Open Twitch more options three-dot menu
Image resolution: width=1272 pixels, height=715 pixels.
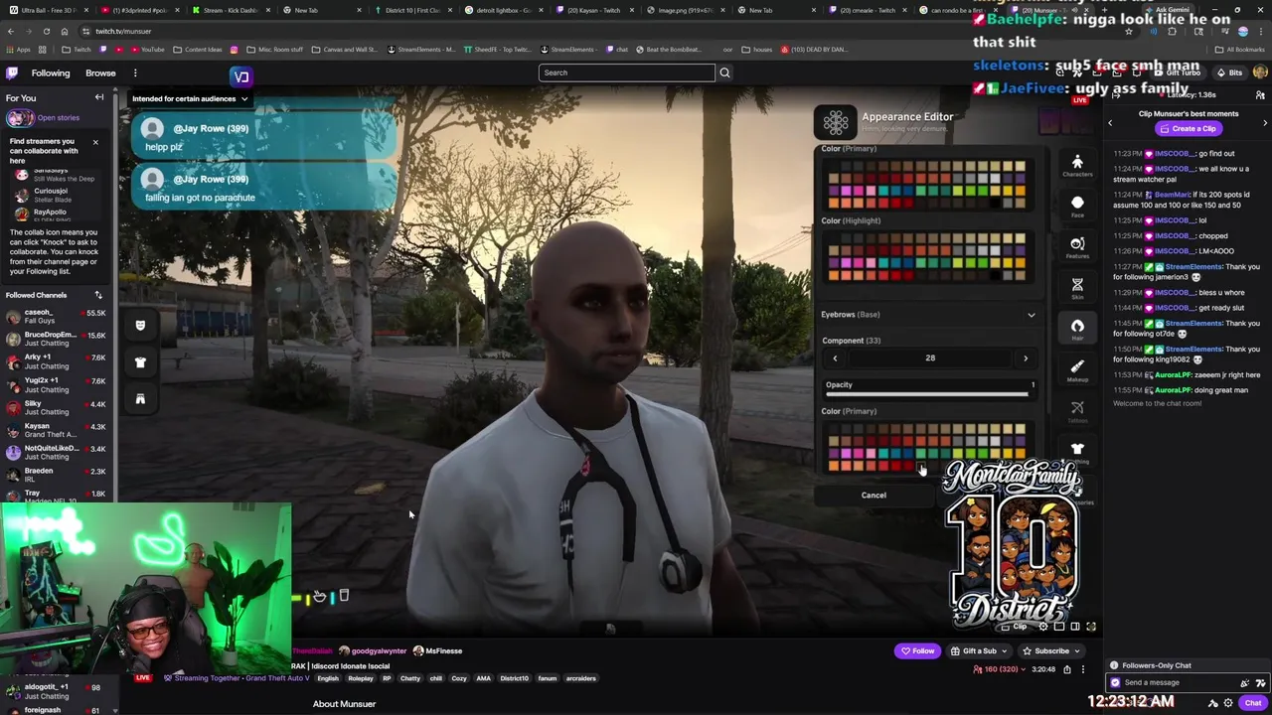click(135, 72)
